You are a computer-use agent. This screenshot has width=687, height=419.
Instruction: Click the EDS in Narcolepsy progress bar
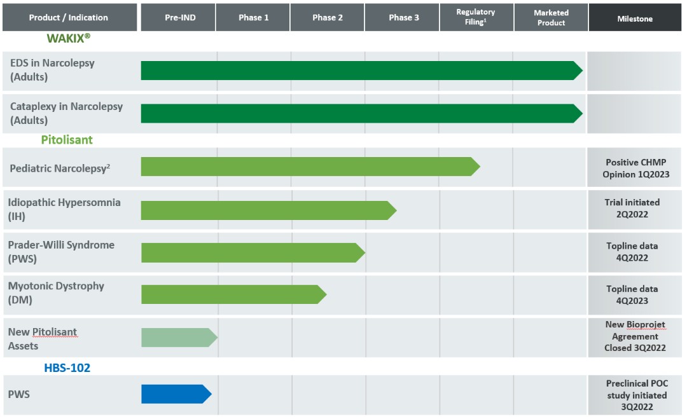[361, 71]
